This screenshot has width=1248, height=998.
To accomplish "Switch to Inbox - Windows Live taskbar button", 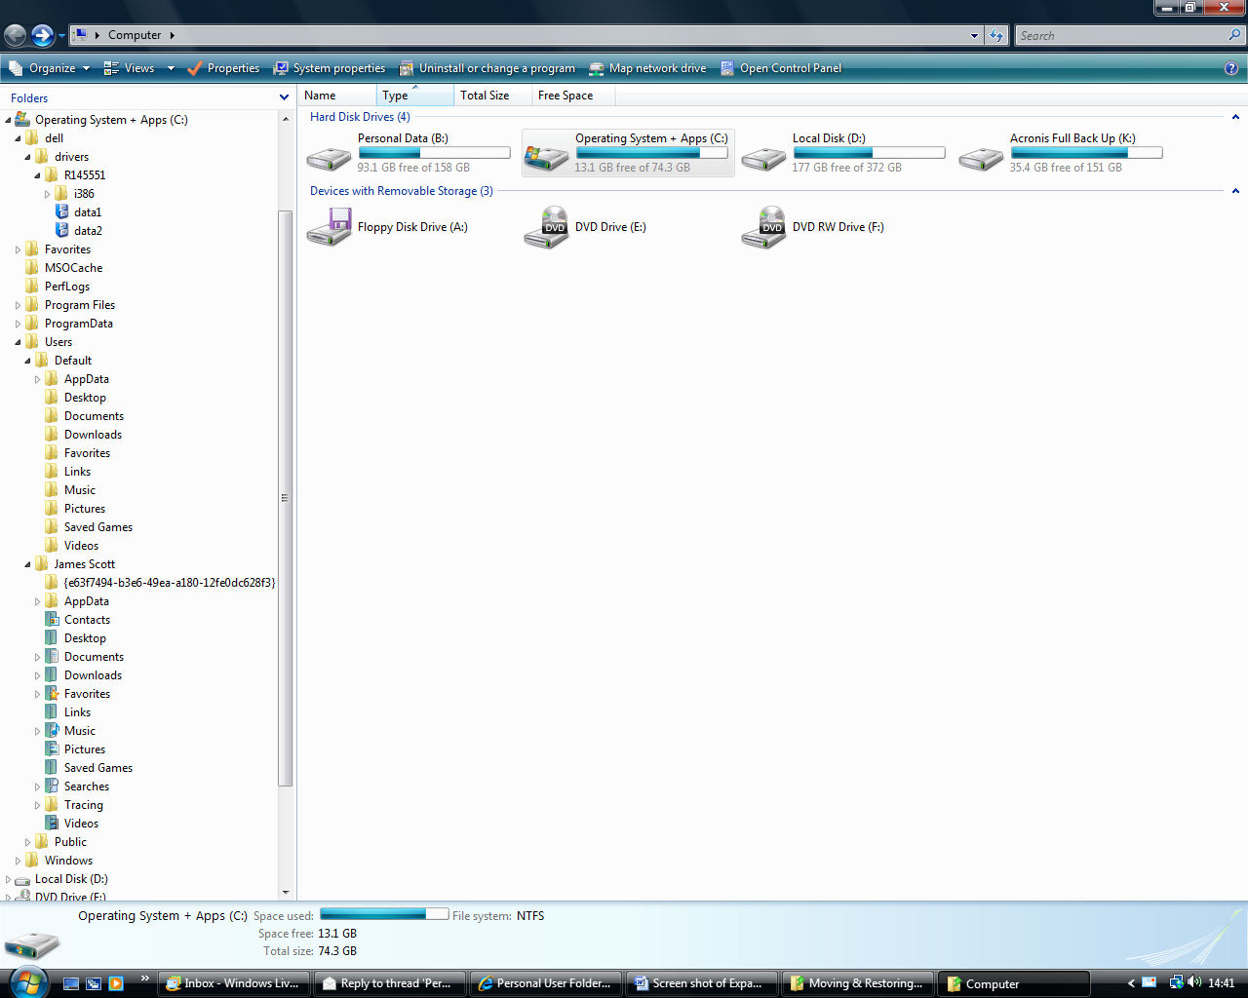I will (234, 983).
